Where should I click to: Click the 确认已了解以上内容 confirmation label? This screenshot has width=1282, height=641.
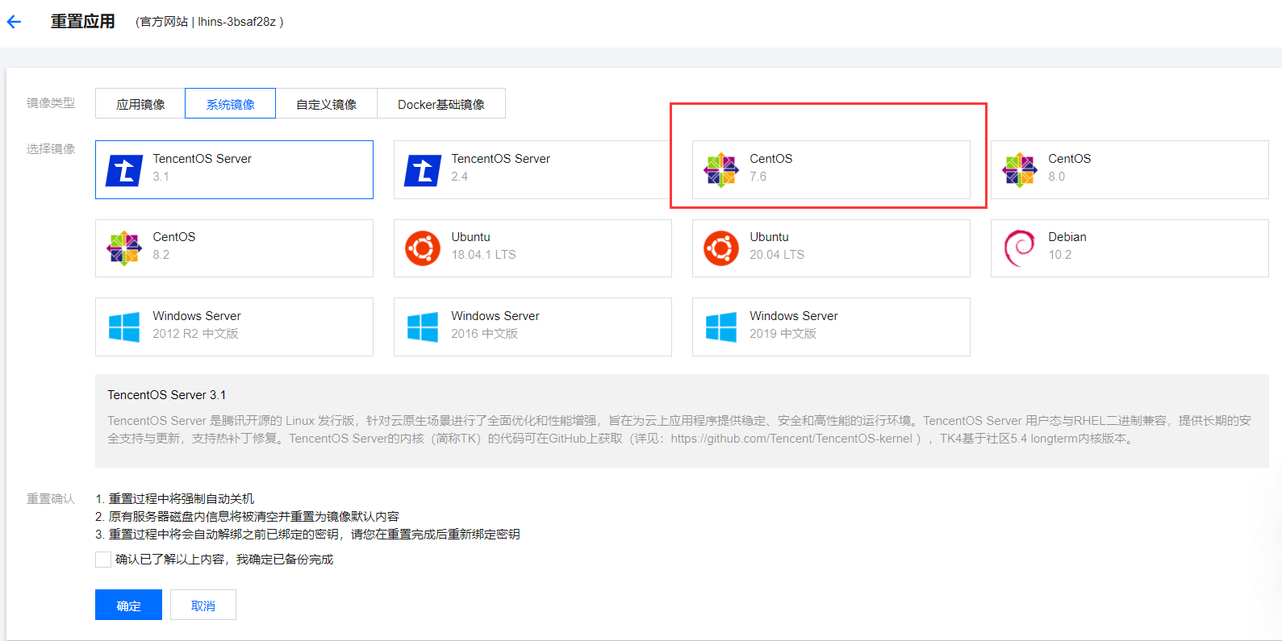pos(224,560)
